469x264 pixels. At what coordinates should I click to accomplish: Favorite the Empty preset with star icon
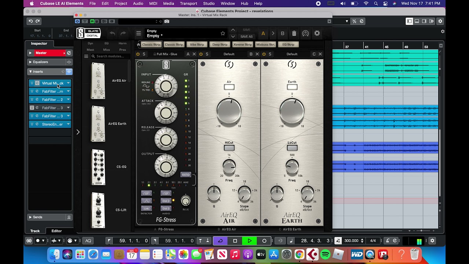223,33
